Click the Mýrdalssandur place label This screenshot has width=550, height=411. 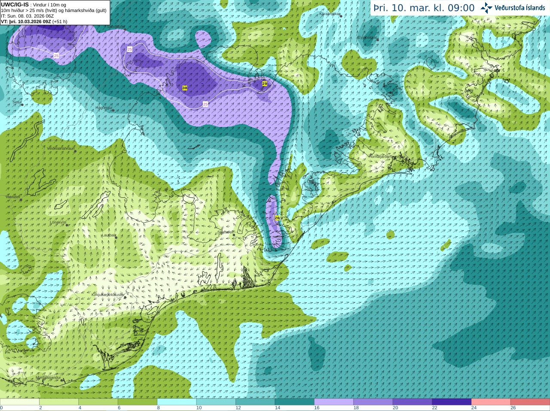(x=49, y=378)
